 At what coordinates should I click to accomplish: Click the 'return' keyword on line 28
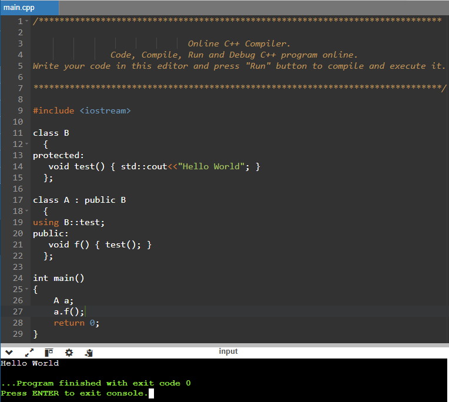[69, 323]
